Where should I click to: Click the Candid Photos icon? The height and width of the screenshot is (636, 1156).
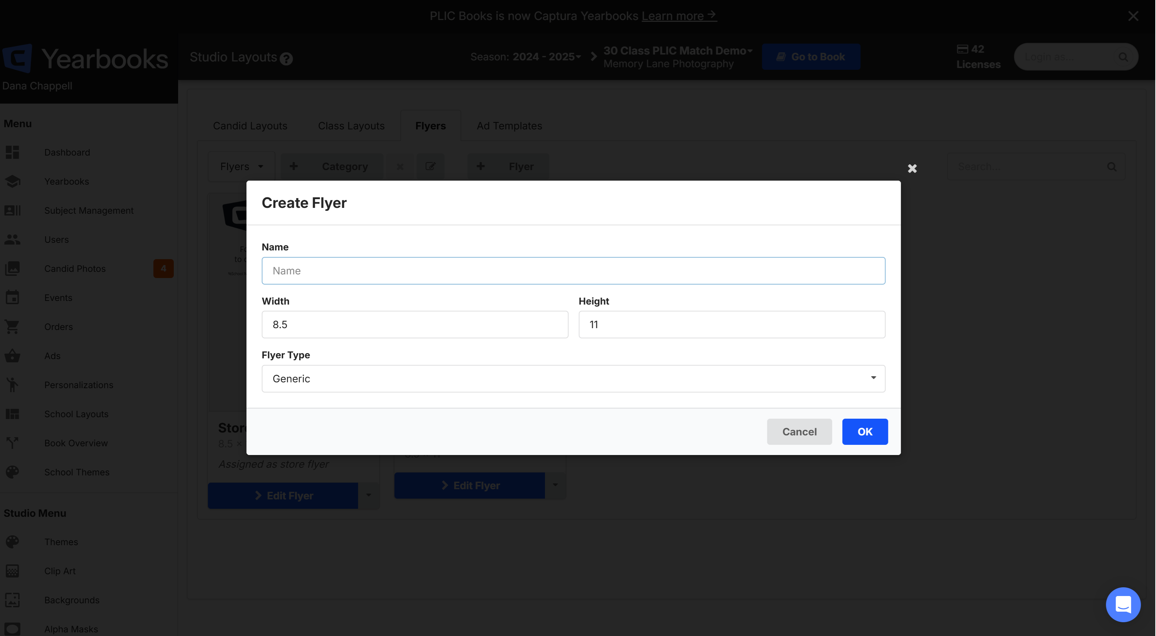coord(13,269)
